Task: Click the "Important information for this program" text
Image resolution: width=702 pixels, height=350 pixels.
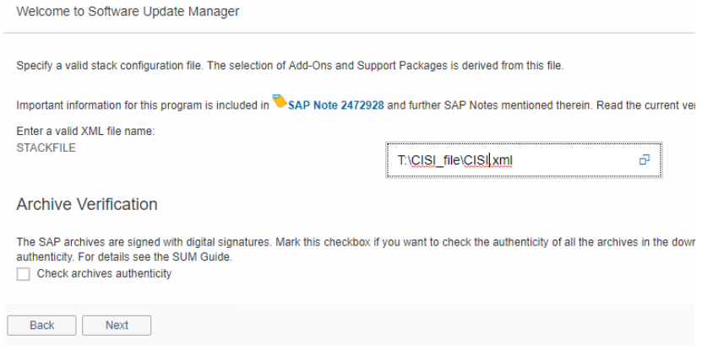Action: (x=142, y=105)
